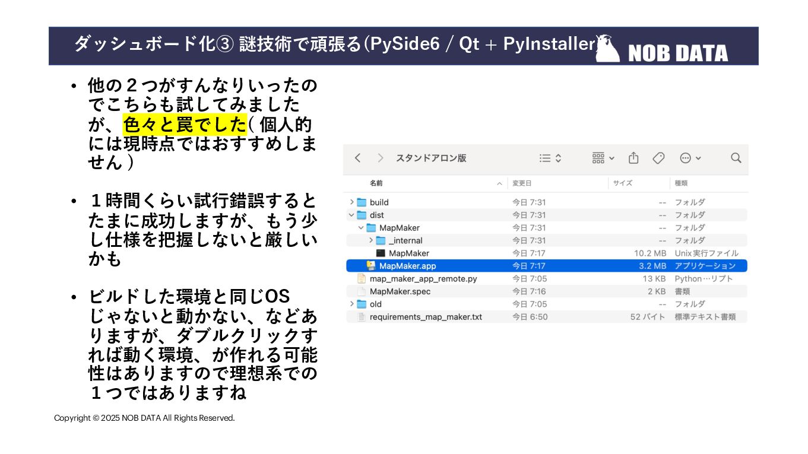Click the requirements_map_maker.txt file icon
The width and height of the screenshot is (808, 454).
coord(362,317)
